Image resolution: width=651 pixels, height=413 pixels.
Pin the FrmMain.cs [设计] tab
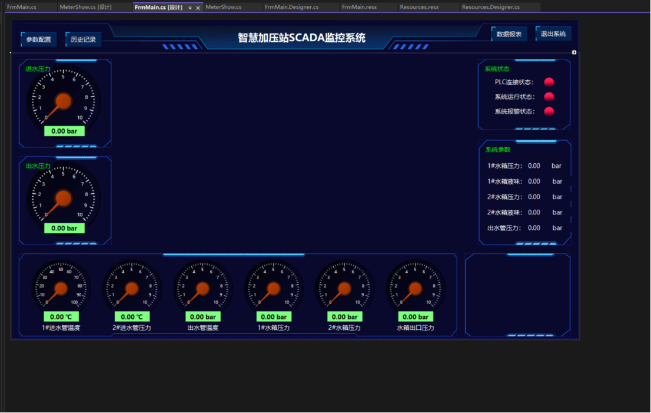(x=190, y=8)
